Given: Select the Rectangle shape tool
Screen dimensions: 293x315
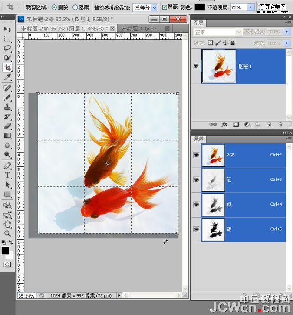Looking at the screenshot, I should click(x=7, y=194).
